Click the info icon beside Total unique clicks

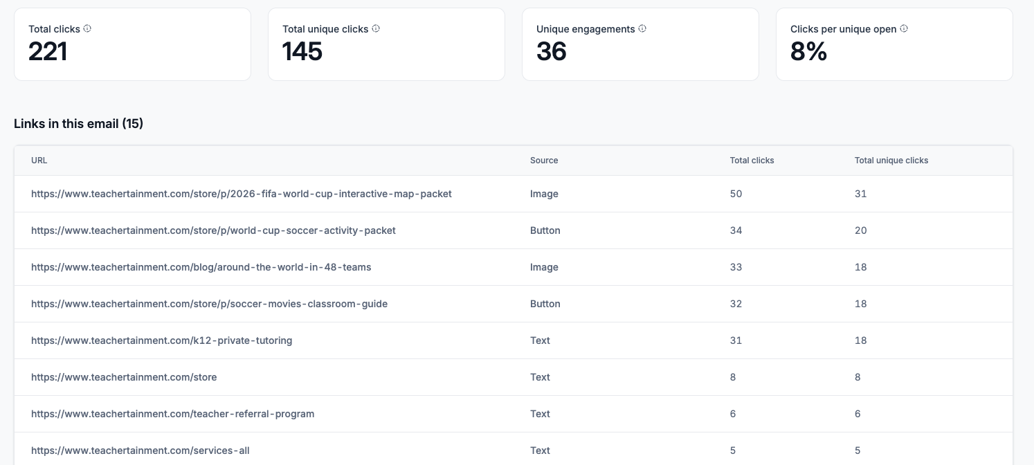click(376, 29)
